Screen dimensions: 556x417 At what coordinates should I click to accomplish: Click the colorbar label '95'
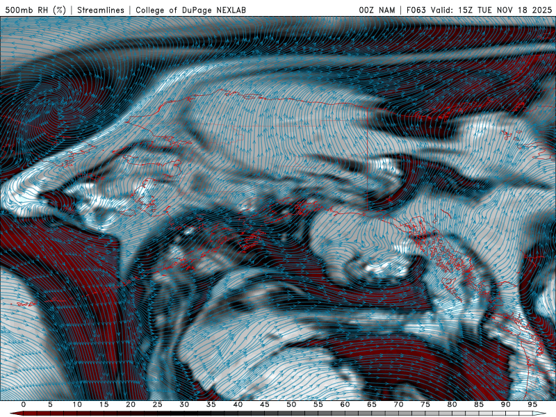[x=532, y=404]
